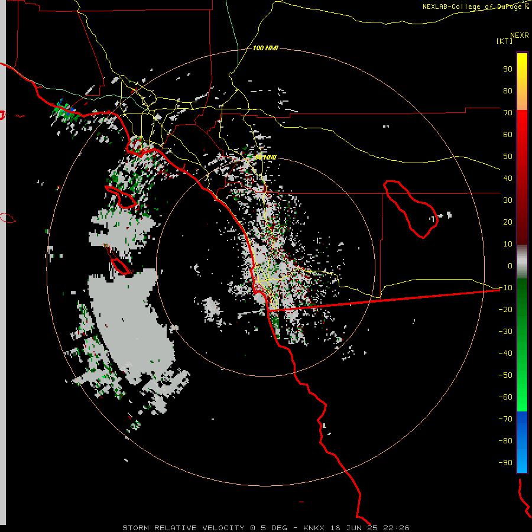Click the -30 value on the velocity scale
The image size is (532, 532).
coord(505,332)
